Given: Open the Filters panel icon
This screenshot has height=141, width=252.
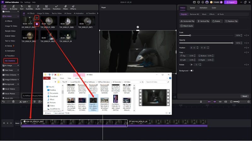Looking at the screenshot, I should pos(65,8).
